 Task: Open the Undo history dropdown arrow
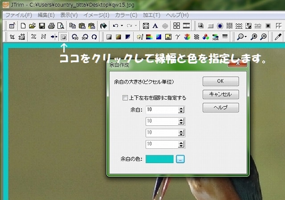[122, 26]
